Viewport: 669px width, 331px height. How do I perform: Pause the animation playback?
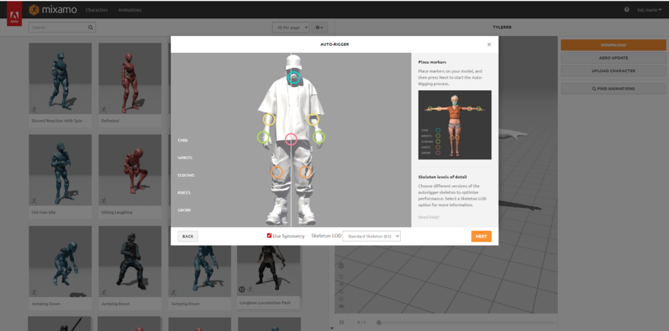tap(342, 322)
